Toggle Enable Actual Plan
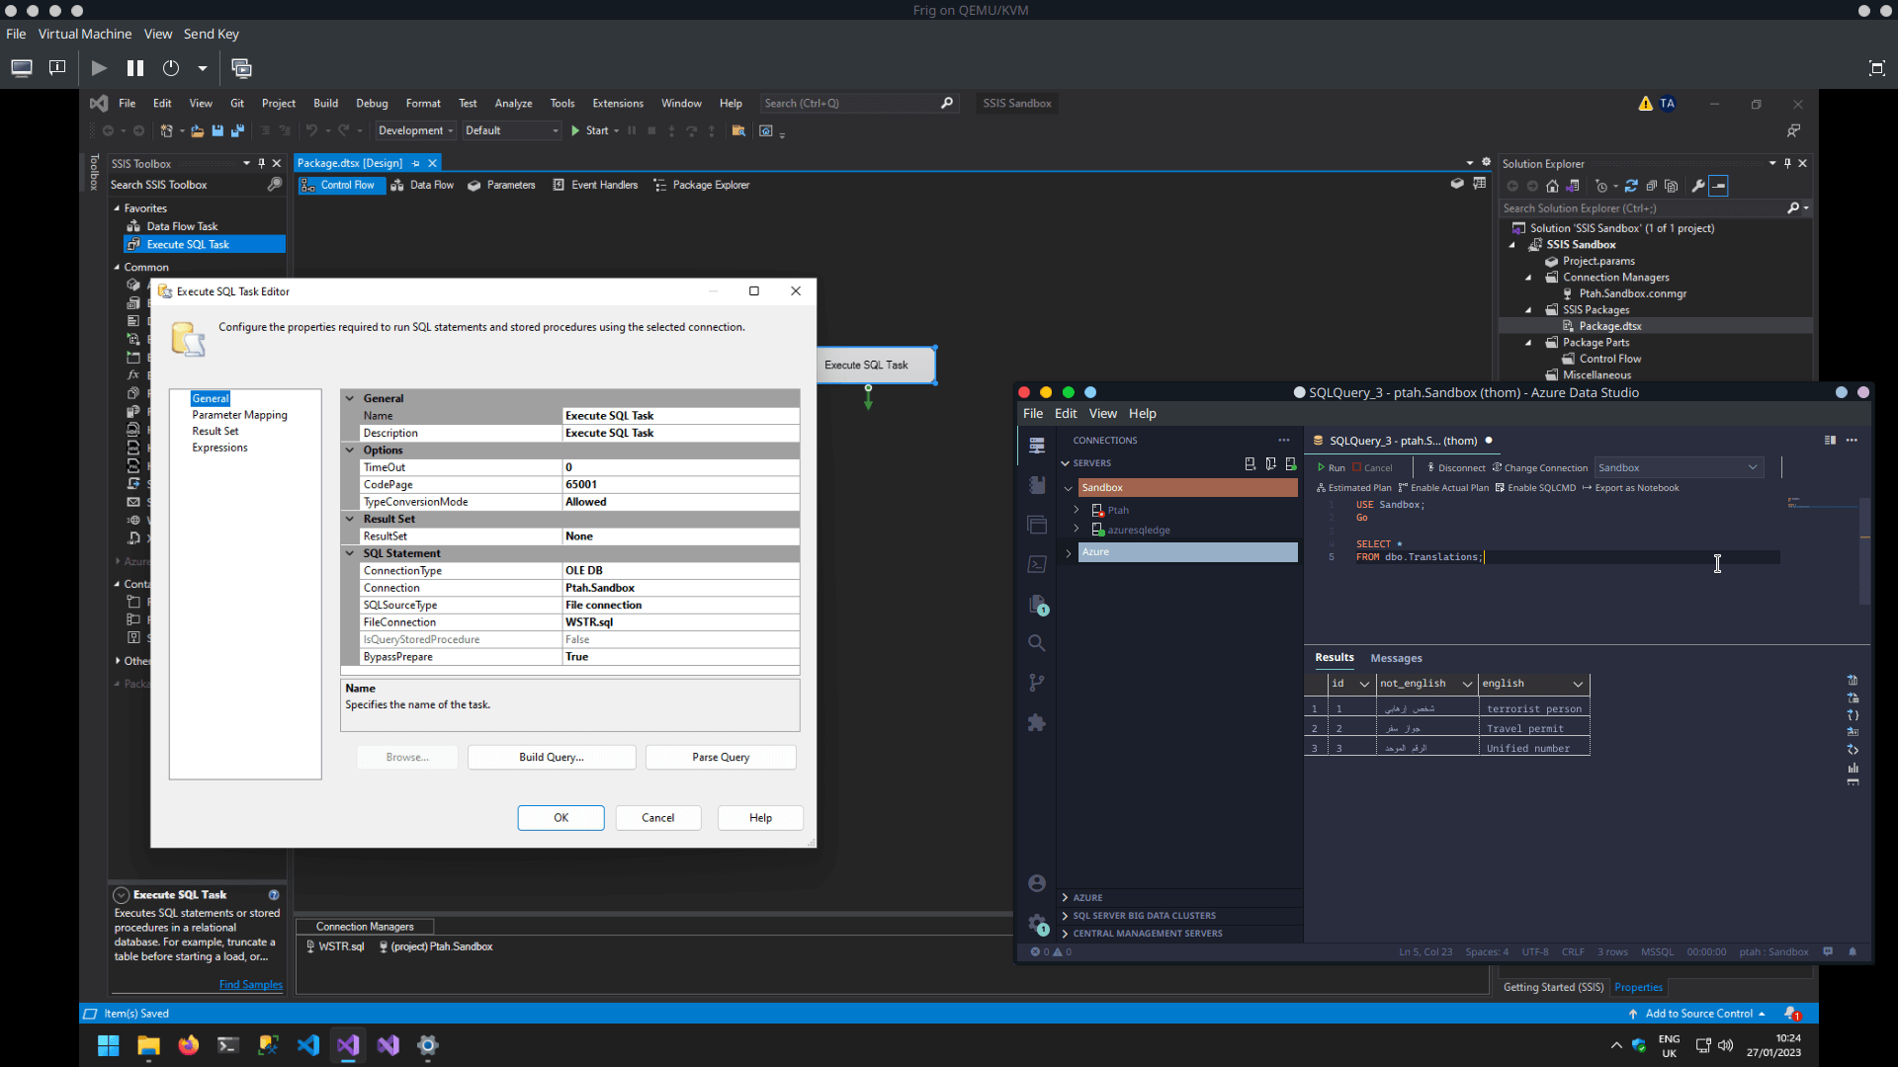The image size is (1898, 1067). coord(1443,487)
